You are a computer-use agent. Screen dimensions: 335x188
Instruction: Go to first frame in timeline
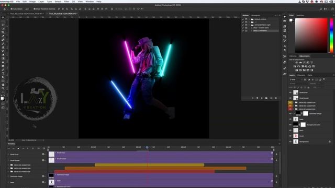click(9, 148)
